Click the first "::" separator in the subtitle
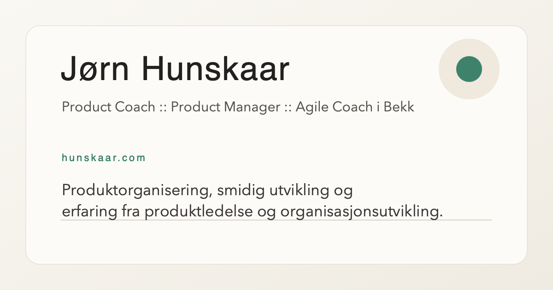 pyautogui.click(x=163, y=108)
